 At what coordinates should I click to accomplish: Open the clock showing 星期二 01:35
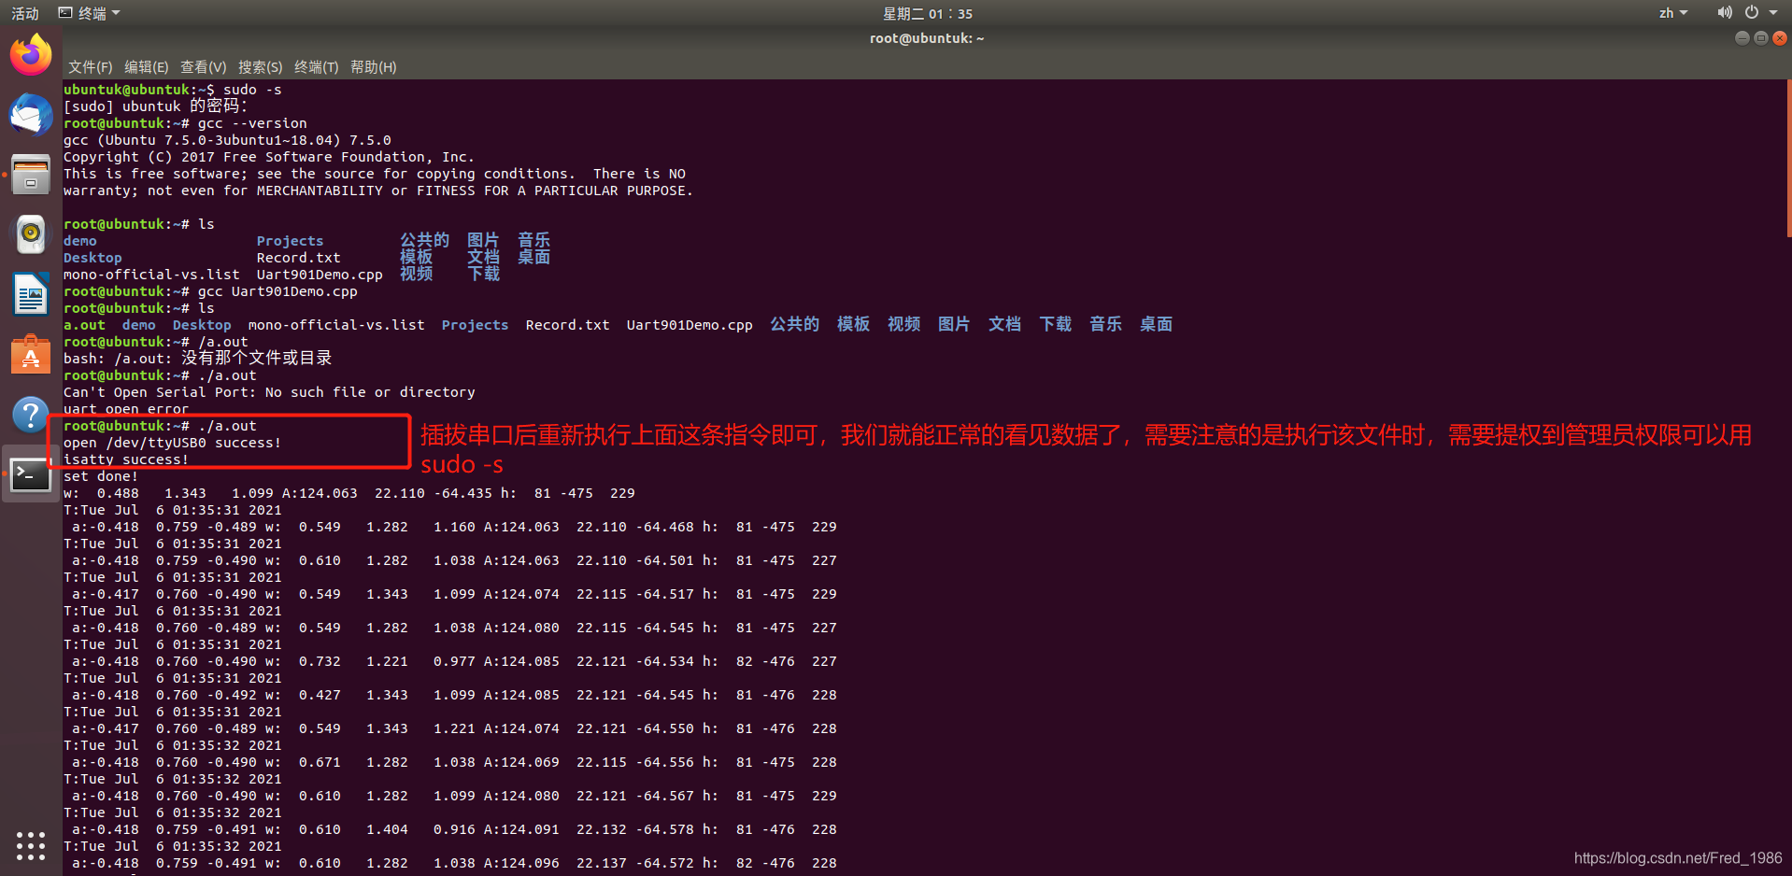(x=928, y=13)
